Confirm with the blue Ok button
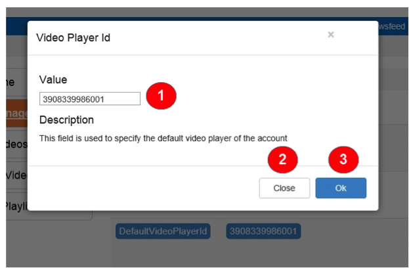Screen dimensions: 409x268 pyautogui.click(x=341, y=188)
